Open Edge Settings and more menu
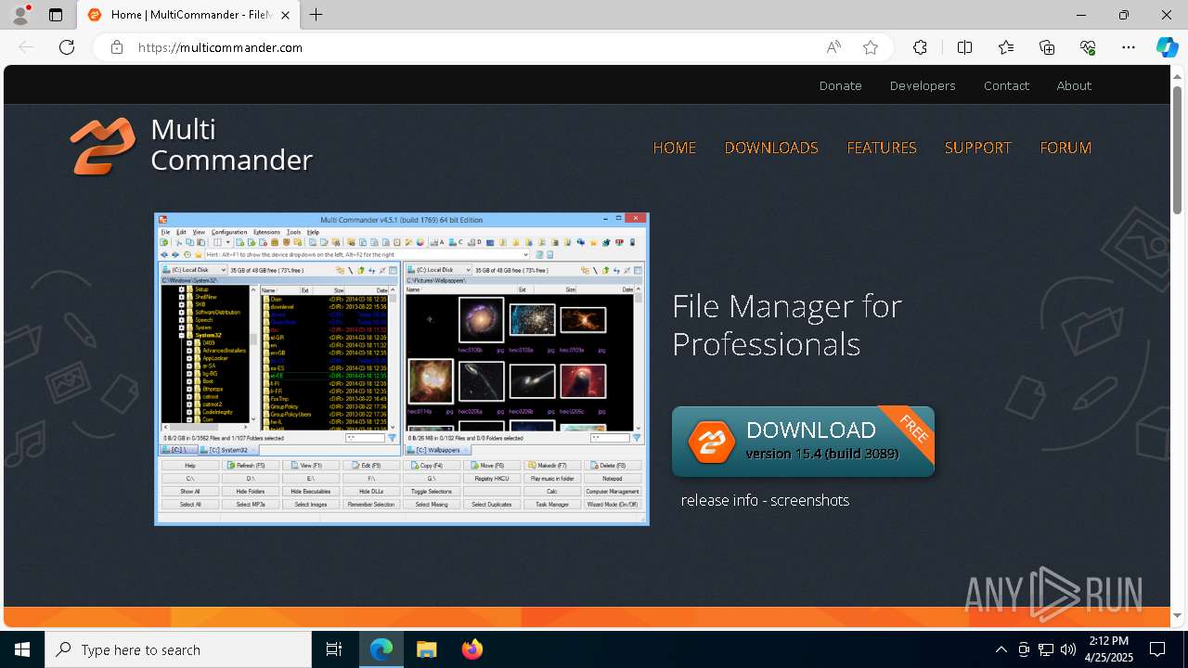 [x=1129, y=47]
